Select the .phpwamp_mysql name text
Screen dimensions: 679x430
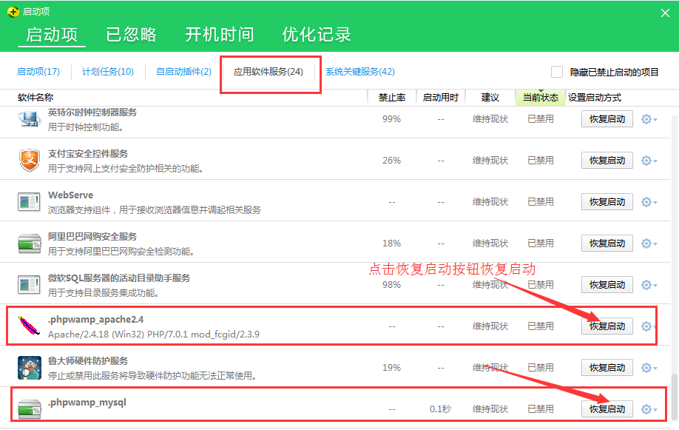pos(87,403)
